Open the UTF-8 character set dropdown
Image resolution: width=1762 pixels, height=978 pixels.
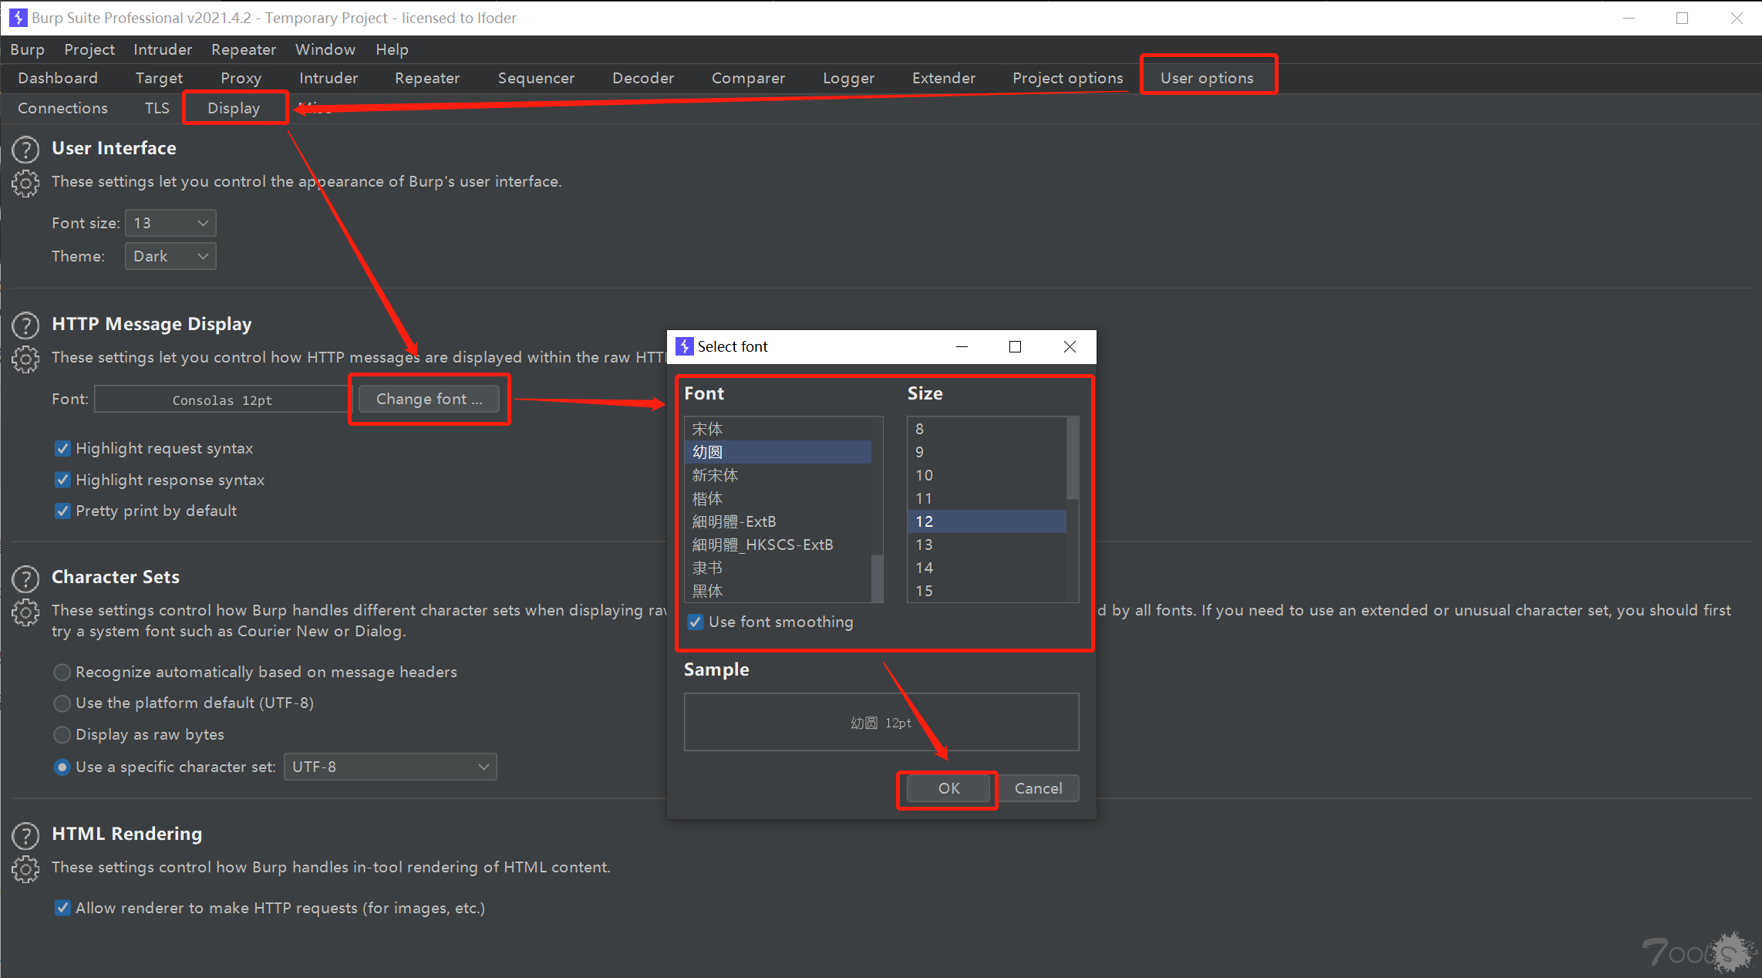[390, 767]
